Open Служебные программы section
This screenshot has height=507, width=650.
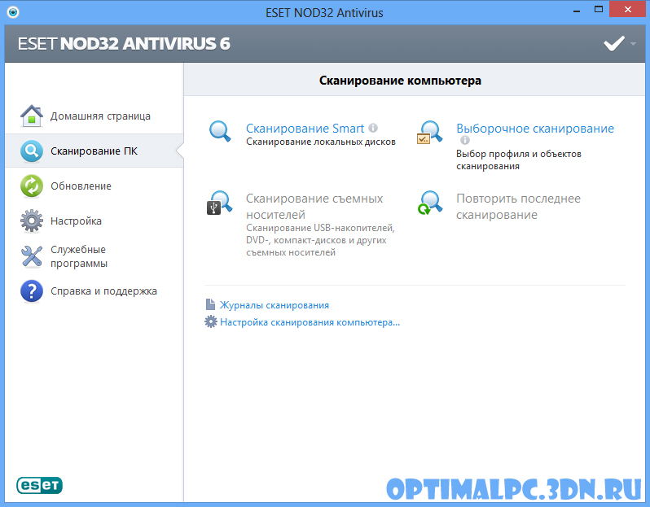pyautogui.click(x=79, y=256)
